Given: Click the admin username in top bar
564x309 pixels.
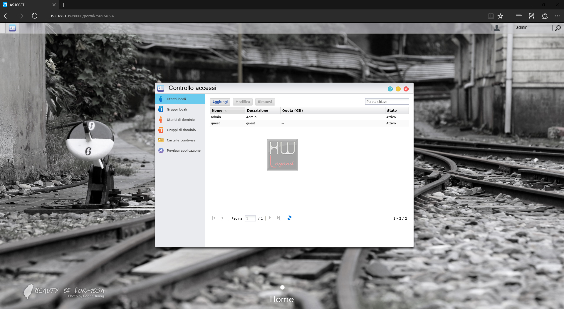Looking at the screenshot, I should 522,28.
